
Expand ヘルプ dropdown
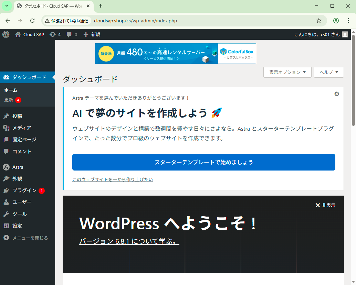(x=328, y=72)
